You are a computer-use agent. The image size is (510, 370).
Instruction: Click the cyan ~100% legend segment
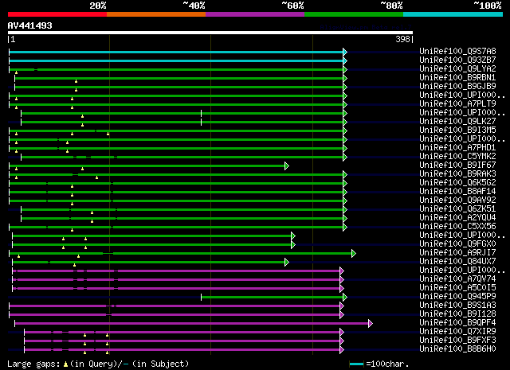click(453, 14)
